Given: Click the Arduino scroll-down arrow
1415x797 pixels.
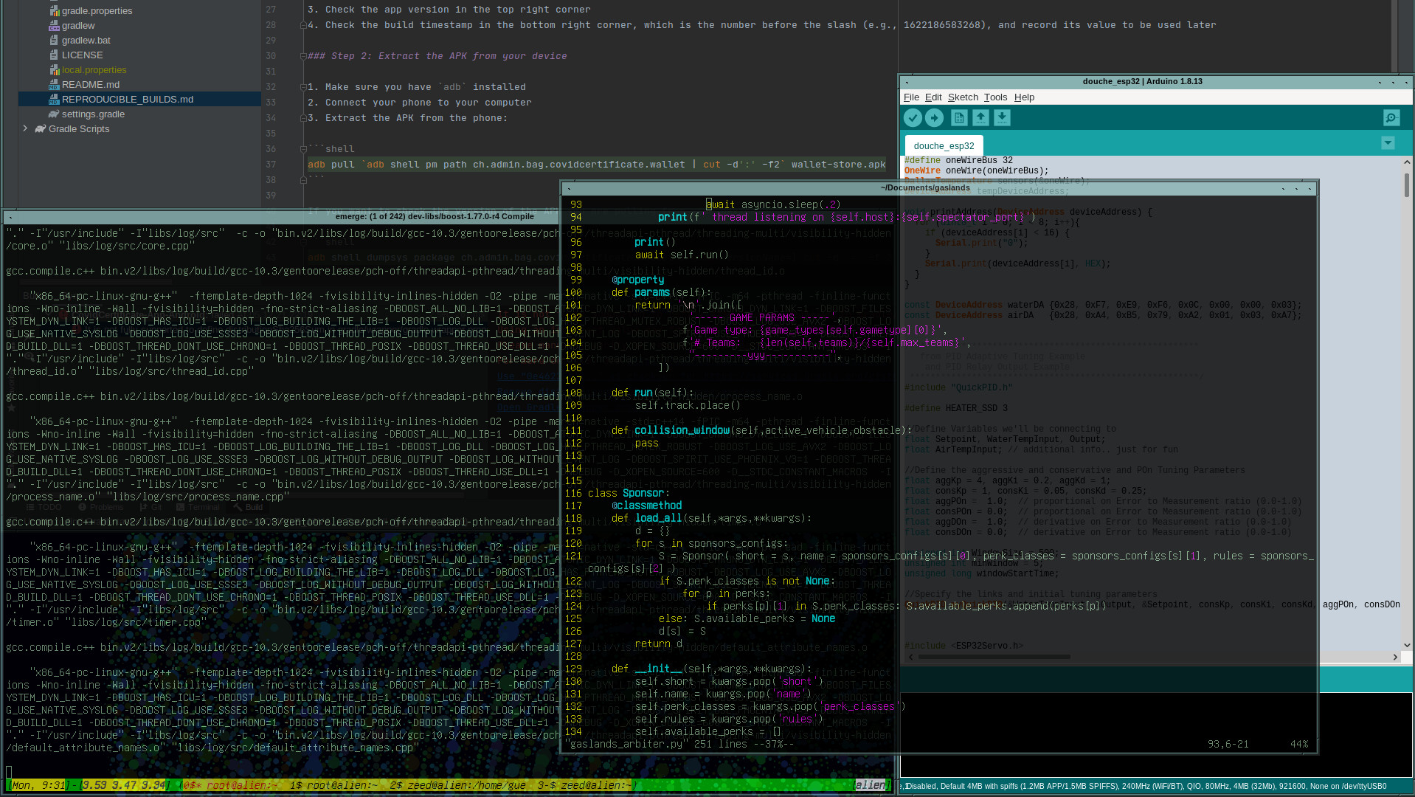Looking at the screenshot, I should (1407, 645).
